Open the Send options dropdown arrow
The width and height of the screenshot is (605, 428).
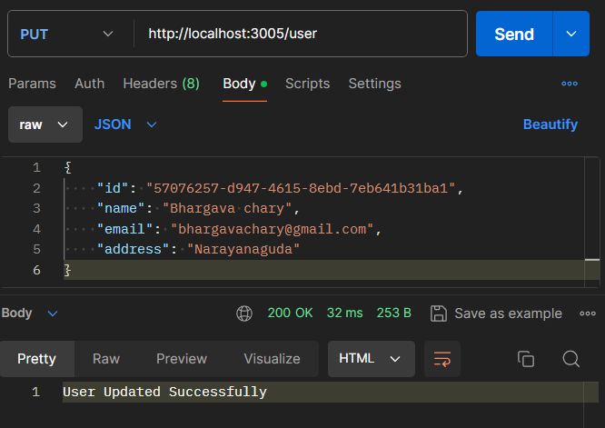pos(571,34)
